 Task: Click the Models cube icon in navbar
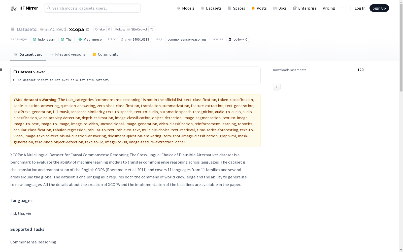pos(179,8)
